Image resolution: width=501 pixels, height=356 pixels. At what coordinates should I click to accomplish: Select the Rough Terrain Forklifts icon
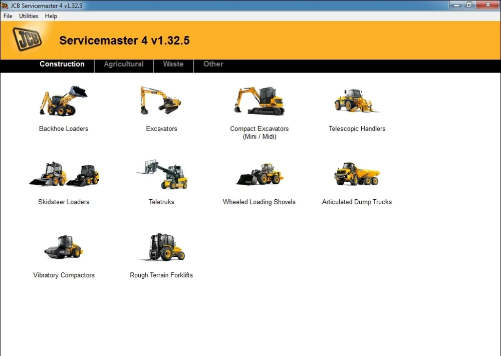pos(161,246)
